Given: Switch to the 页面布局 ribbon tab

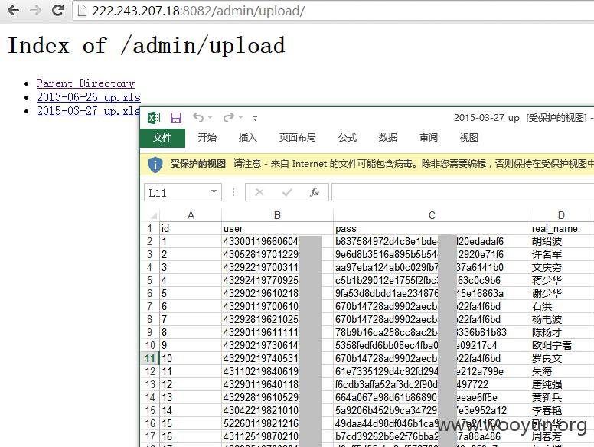Looking at the screenshot, I should click(x=297, y=138).
